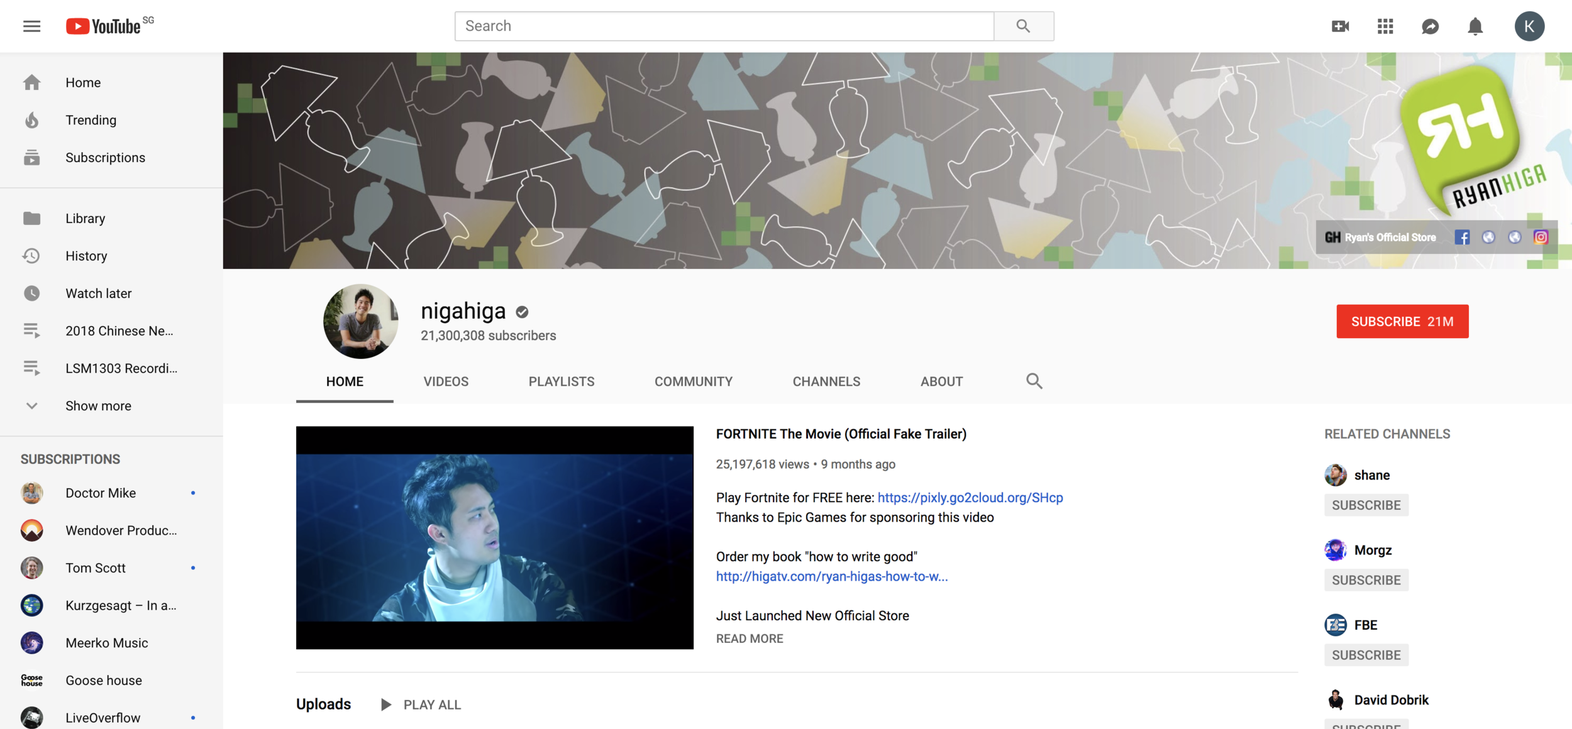Open the notifications bell
Screen dimensions: 1572x729
[1475, 26]
